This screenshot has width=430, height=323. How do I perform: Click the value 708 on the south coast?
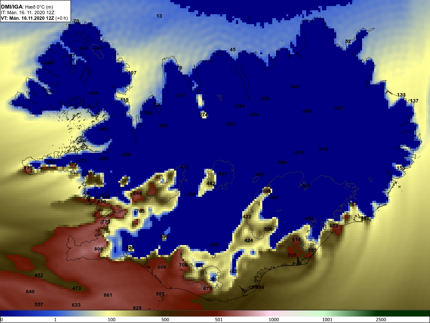183,265
